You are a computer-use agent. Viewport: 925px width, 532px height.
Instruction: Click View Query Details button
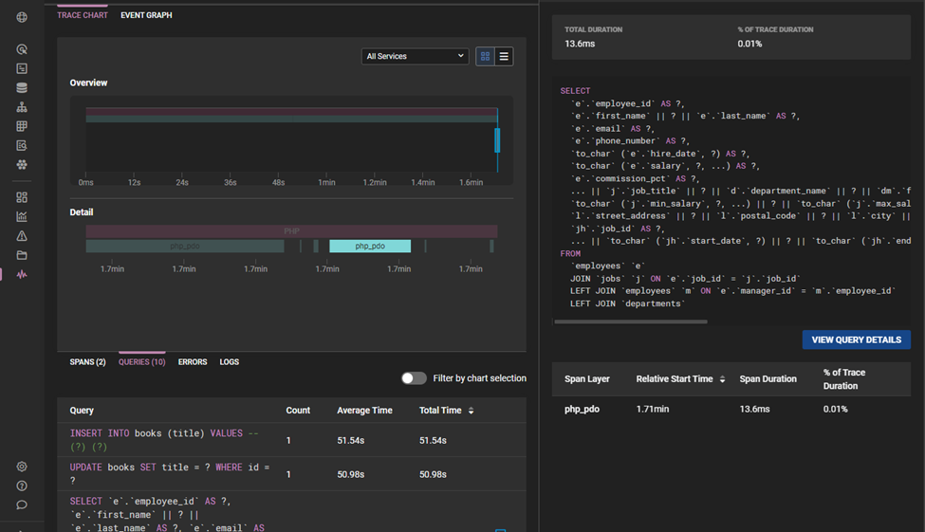tap(856, 339)
